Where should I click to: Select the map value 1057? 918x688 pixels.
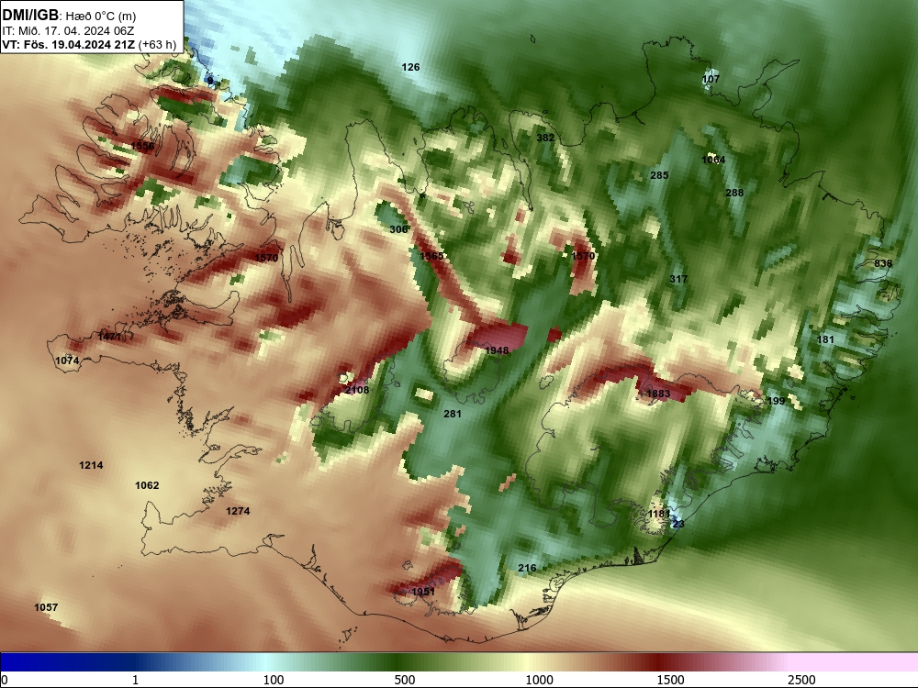46,607
